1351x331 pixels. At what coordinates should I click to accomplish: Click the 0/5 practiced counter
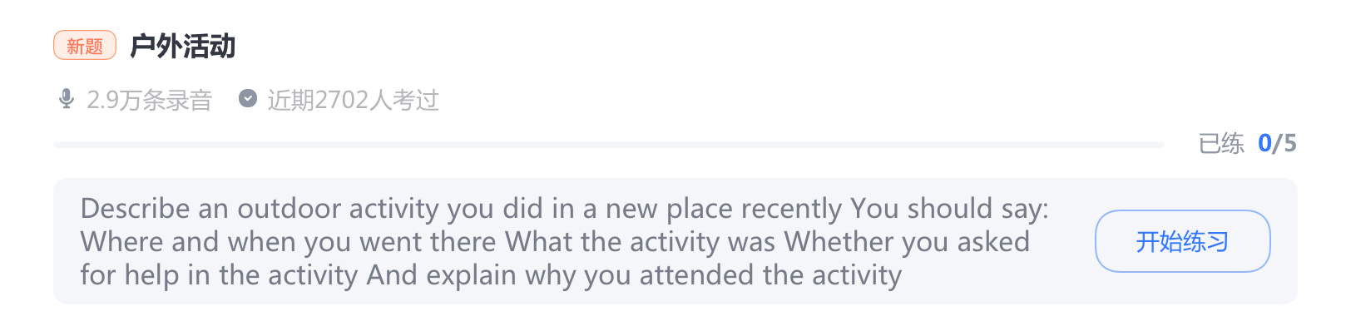pyautogui.click(x=1277, y=143)
